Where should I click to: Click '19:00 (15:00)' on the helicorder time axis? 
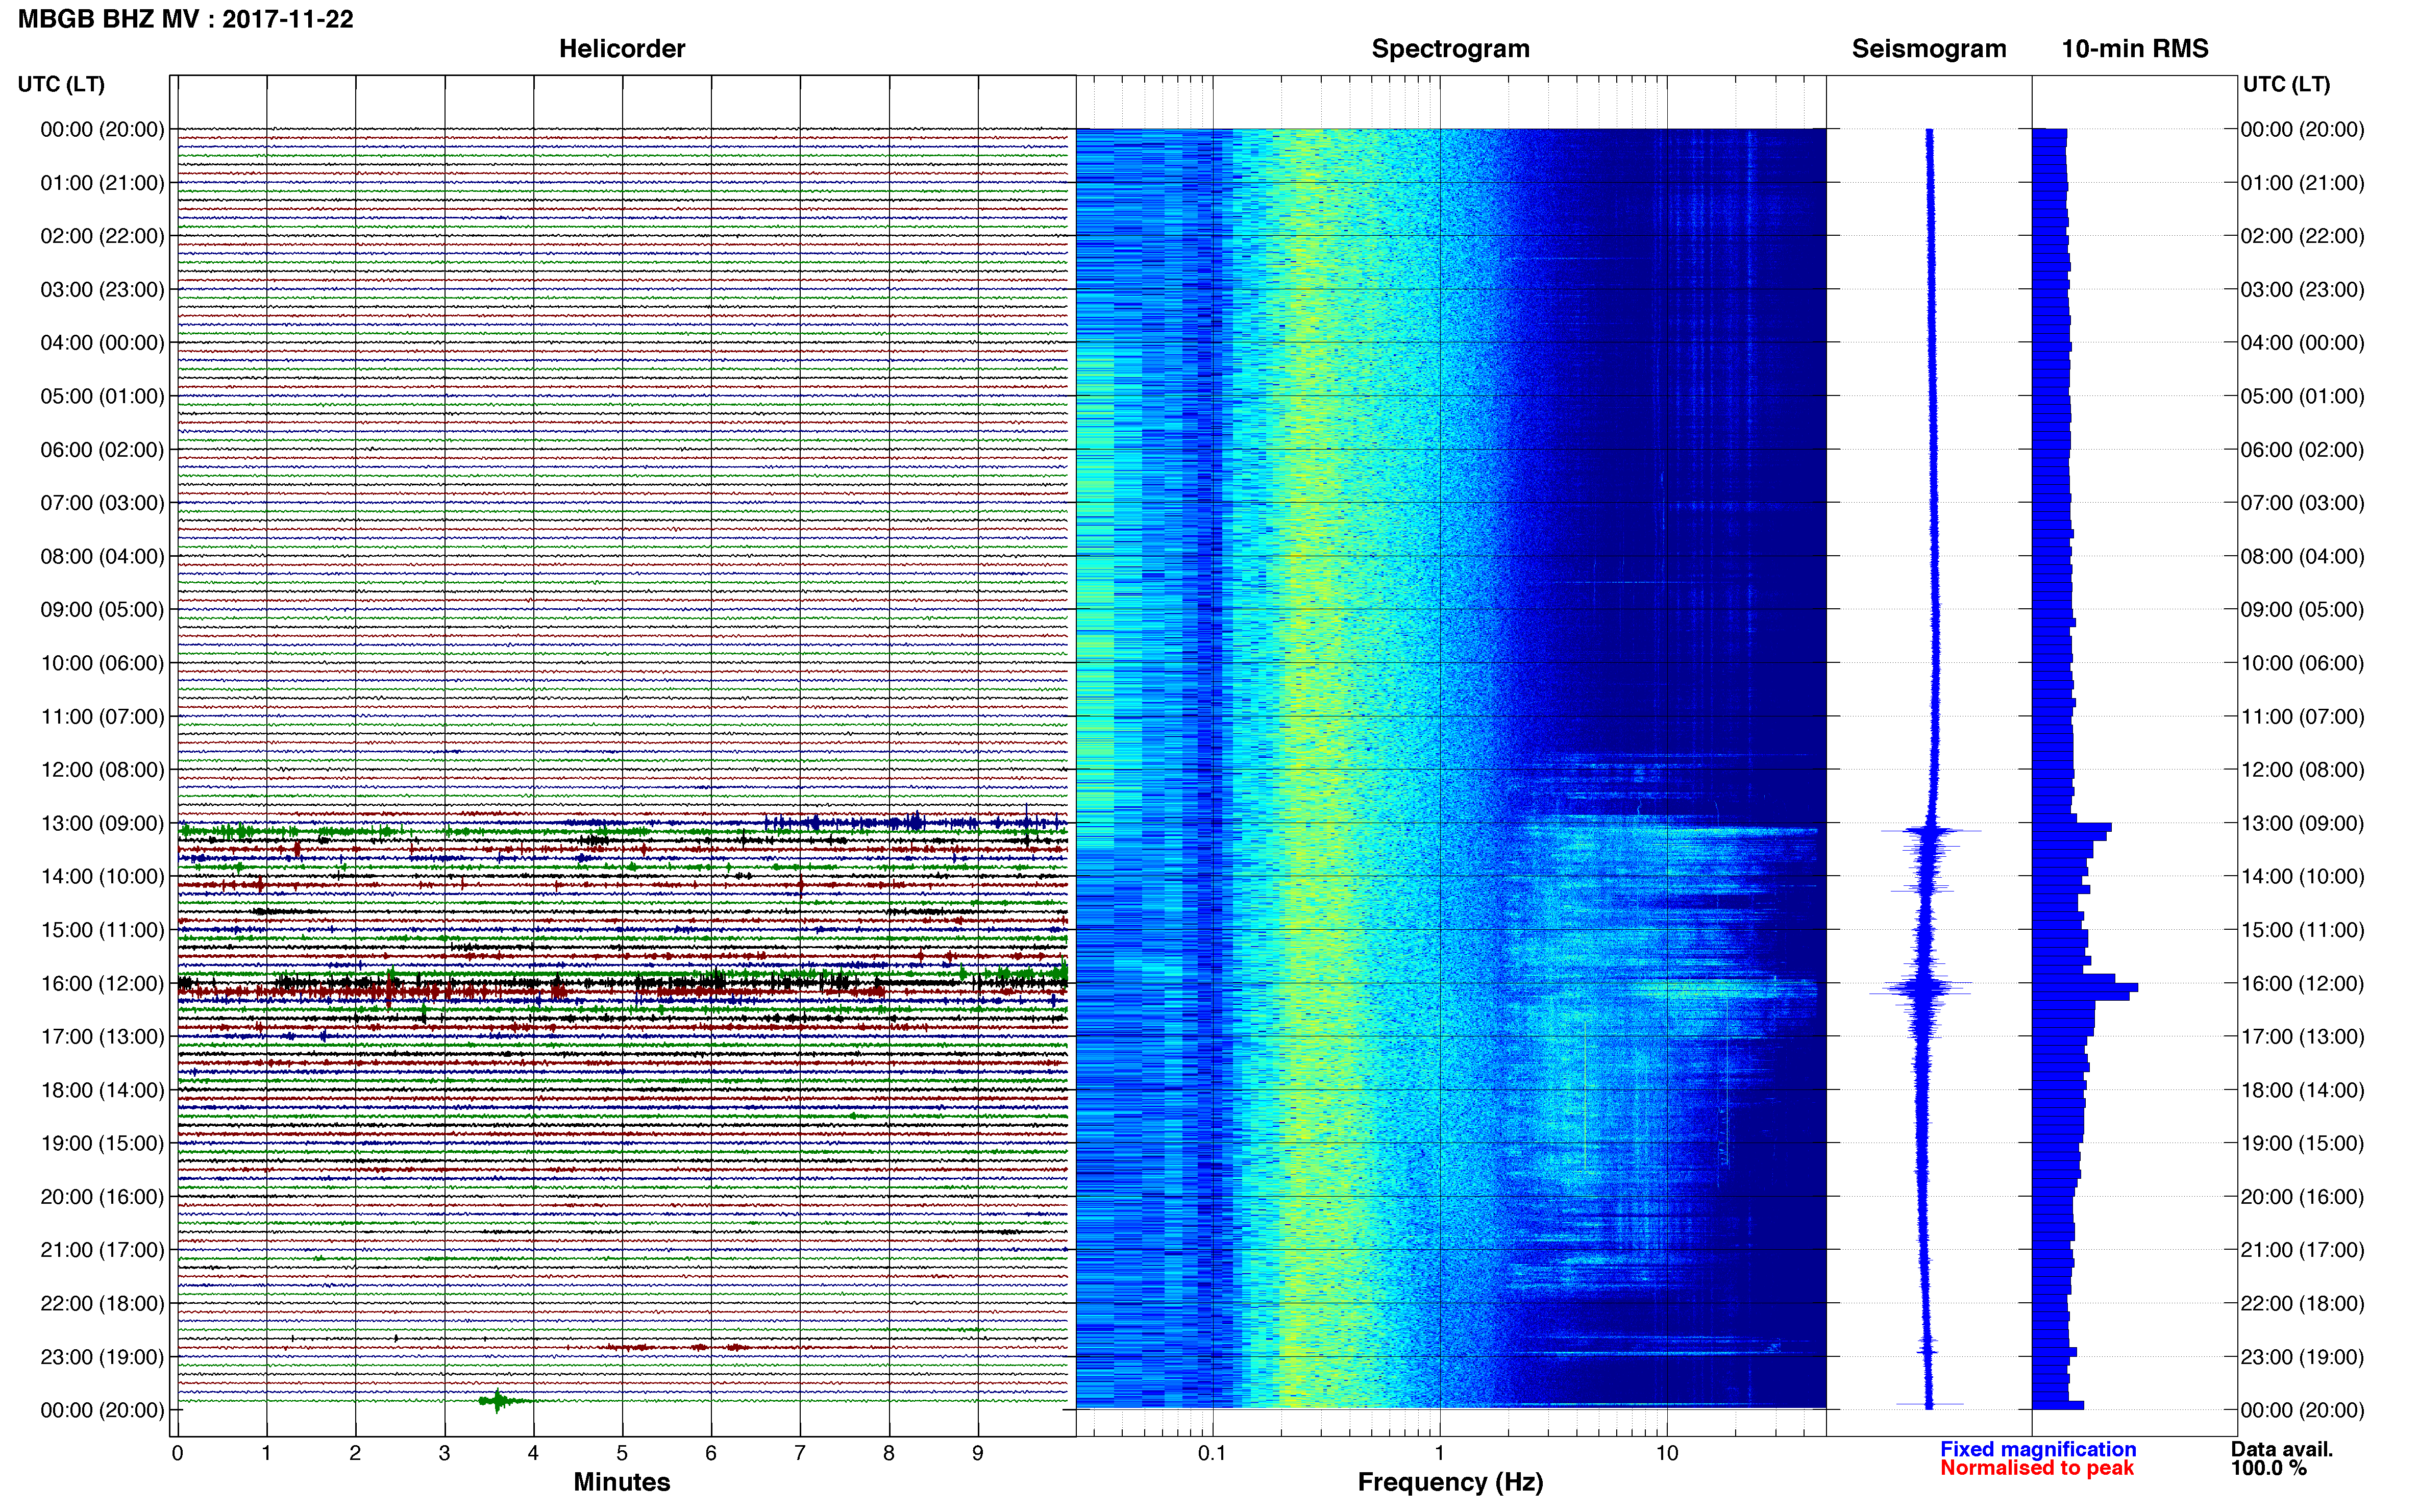click(102, 1143)
